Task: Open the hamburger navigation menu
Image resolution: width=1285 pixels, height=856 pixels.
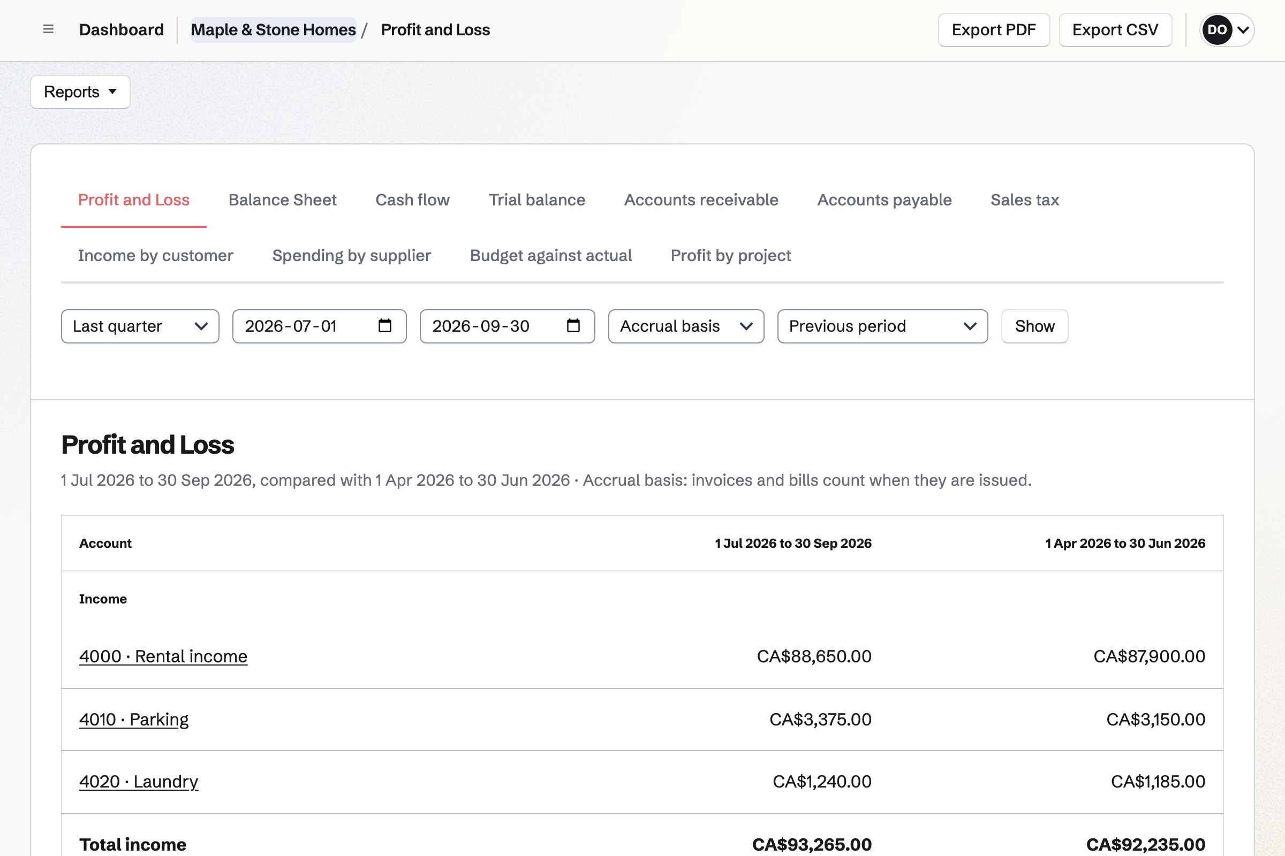Action: pyautogui.click(x=48, y=29)
